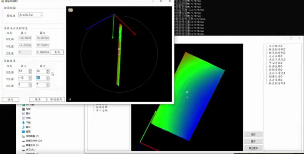
Task: Open 桌面 icon in Explorer sidebar
Action: click(23, 132)
